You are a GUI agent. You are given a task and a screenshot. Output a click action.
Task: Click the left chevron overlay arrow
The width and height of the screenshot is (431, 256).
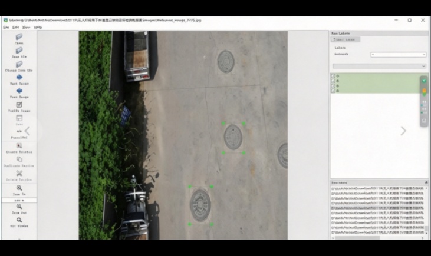[27, 131]
